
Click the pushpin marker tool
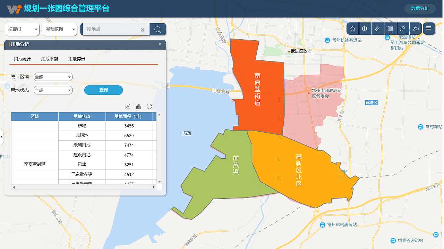coord(403,28)
